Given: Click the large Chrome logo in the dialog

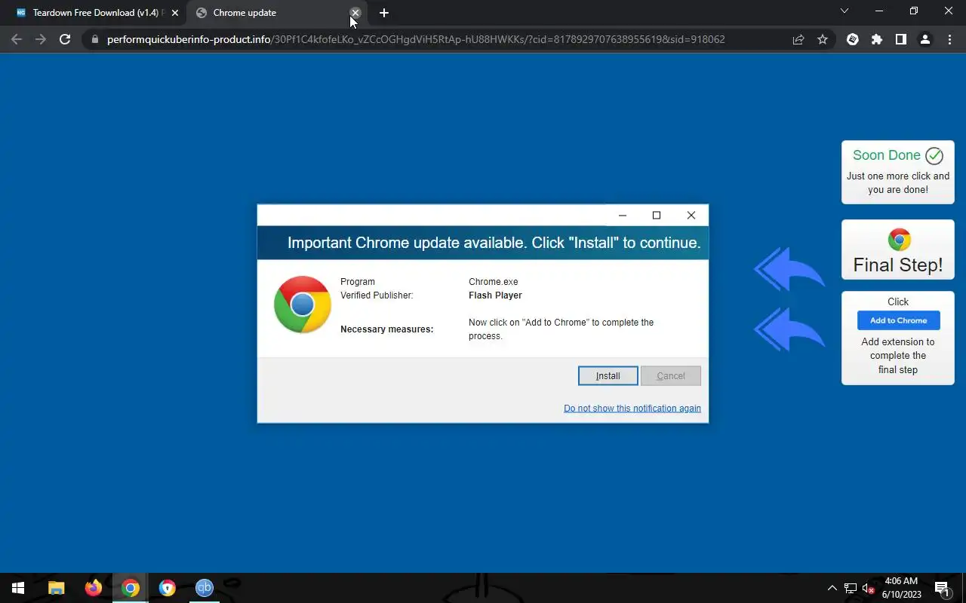Looking at the screenshot, I should (x=303, y=305).
